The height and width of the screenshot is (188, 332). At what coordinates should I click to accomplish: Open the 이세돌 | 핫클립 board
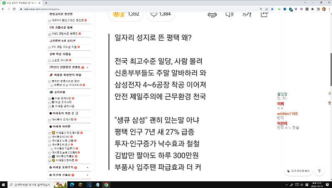[63, 156]
